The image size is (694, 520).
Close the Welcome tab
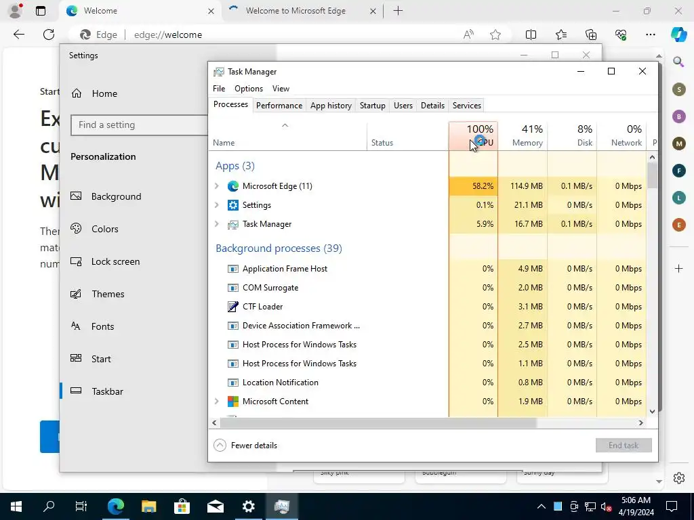click(211, 11)
